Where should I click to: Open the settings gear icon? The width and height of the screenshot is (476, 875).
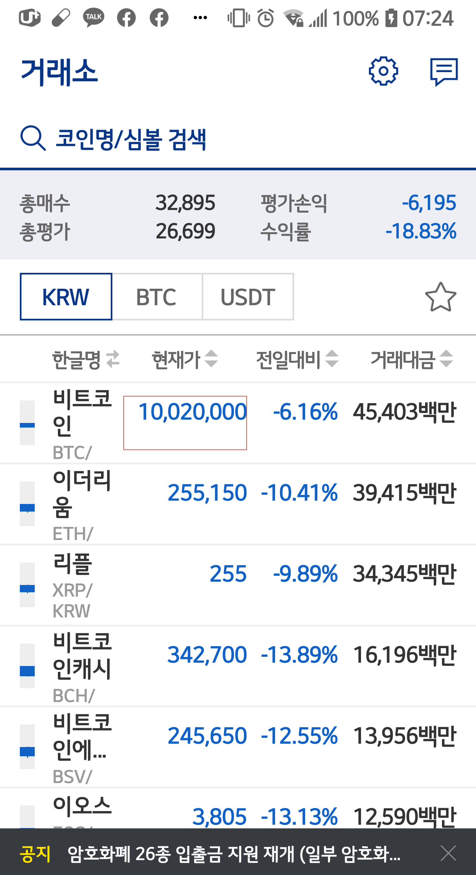point(383,71)
